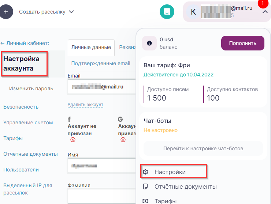Click the K avatar in account header
This screenshot has height=204, width=271.
tap(194, 12)
